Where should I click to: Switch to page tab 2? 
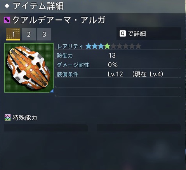(29, 34)
